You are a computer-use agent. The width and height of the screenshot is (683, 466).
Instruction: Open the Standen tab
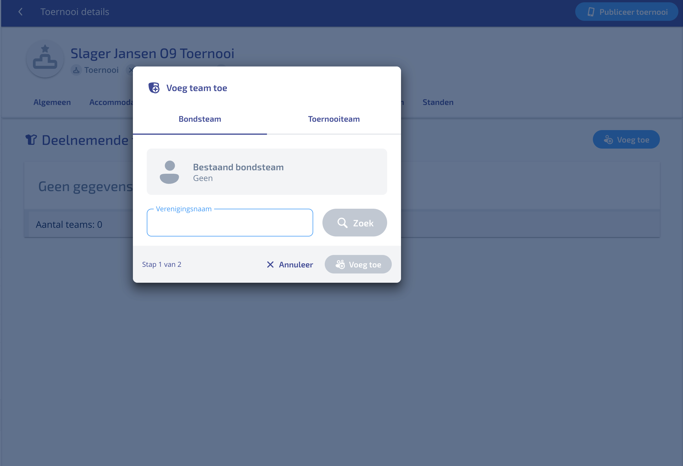point(438,102)
